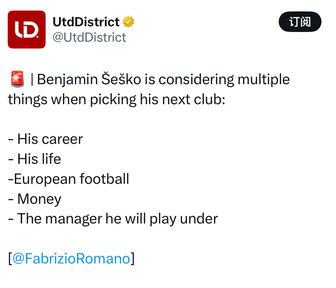
Task: Click "things when picking his next club:" line
Action: [x=117, y=100]
